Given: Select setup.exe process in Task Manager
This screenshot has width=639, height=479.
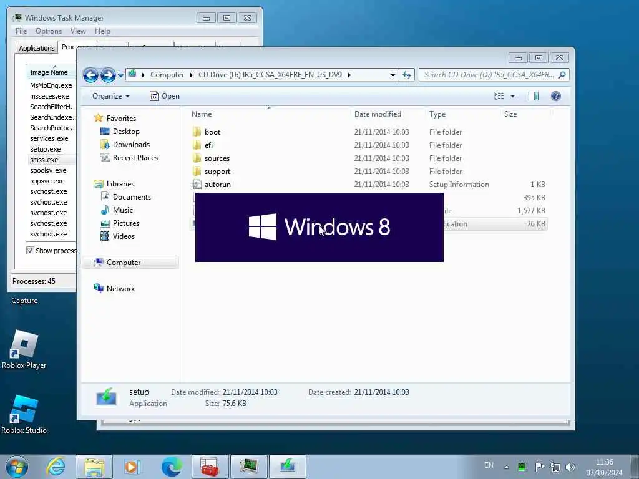Looking at the screenshot, I should point(45,150).
